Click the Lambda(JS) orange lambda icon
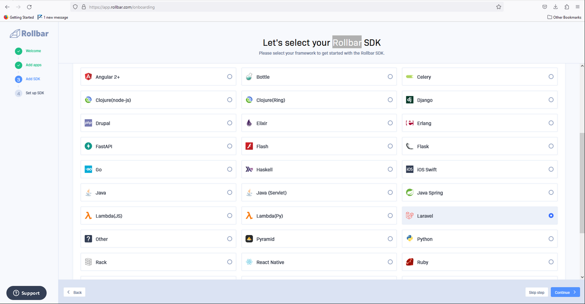This screenshot has width=585, height=304. 88,216
